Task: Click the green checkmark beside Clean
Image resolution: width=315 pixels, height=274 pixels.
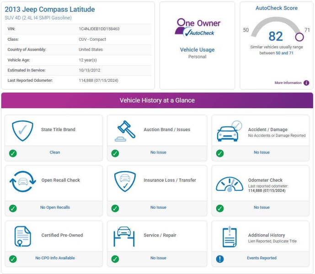Action: point(13,153)
